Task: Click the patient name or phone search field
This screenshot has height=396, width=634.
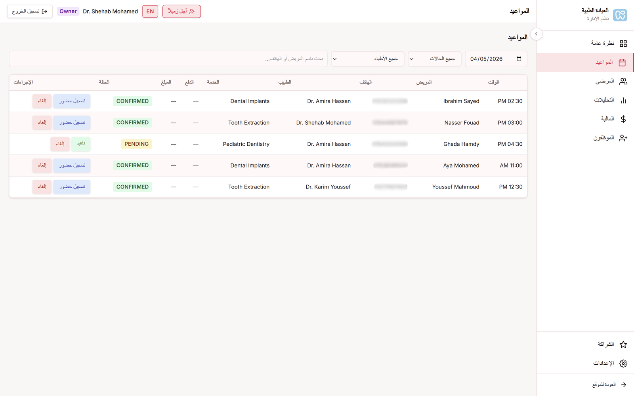Action: point(168,59)
